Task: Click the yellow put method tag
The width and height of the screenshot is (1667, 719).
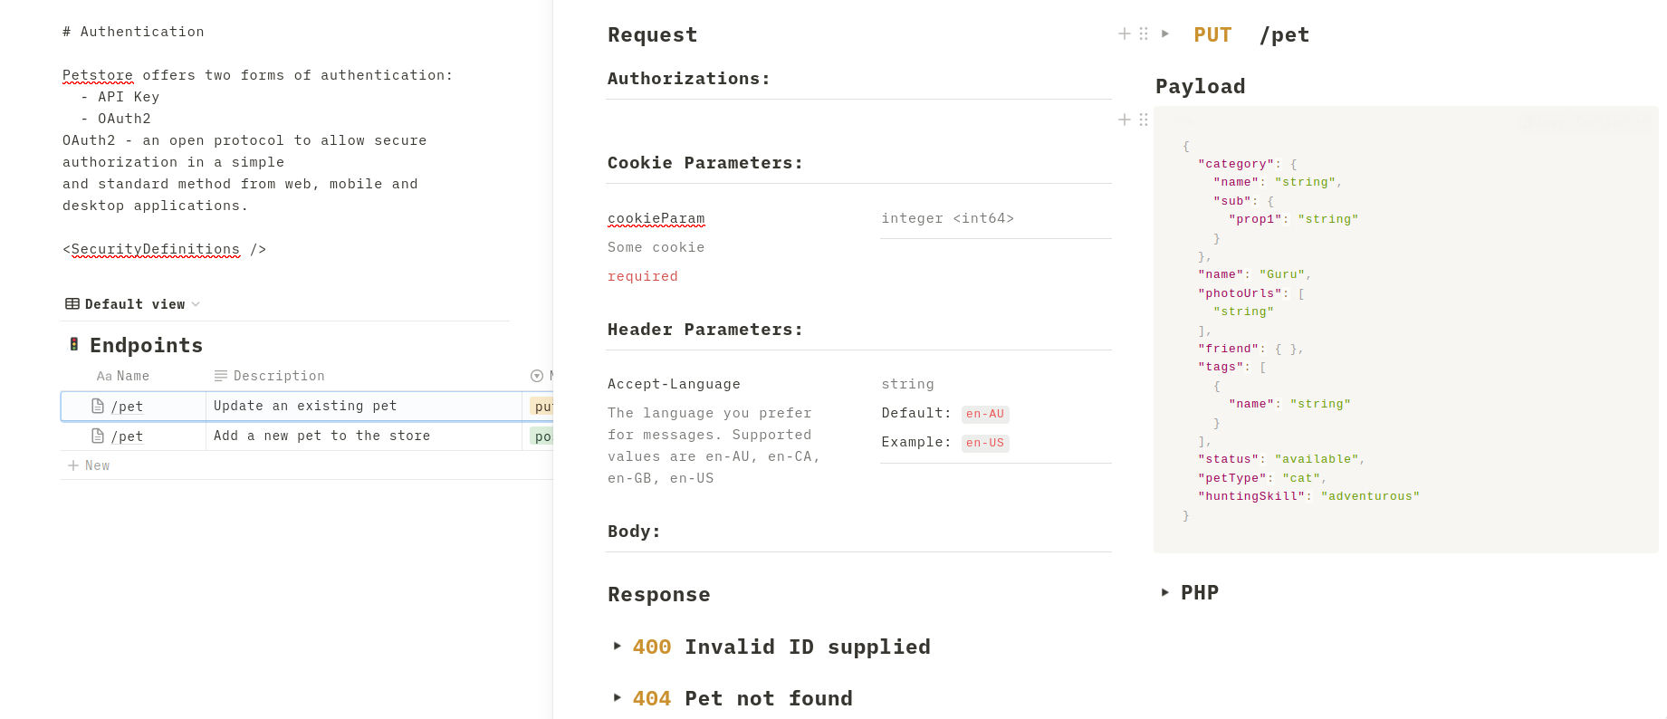Action: 542,407
